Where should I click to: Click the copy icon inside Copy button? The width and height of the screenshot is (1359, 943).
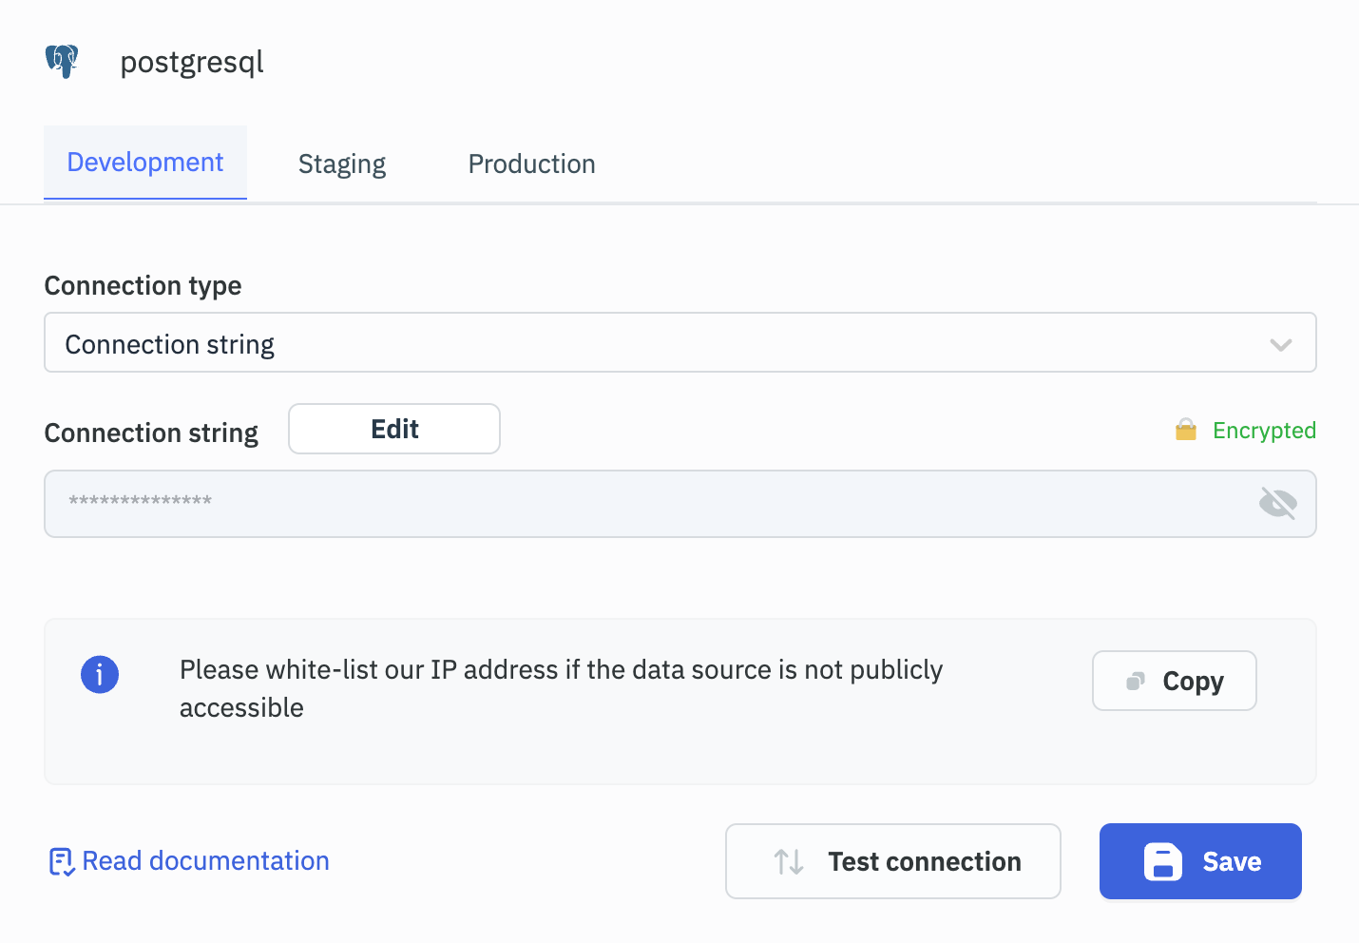click(x=1135, y=682)
